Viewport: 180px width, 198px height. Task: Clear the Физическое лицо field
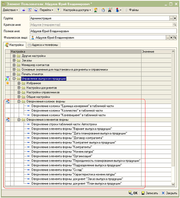(171, 38)
